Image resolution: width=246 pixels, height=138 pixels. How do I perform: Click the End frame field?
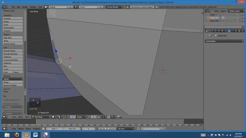click(72, 129)
